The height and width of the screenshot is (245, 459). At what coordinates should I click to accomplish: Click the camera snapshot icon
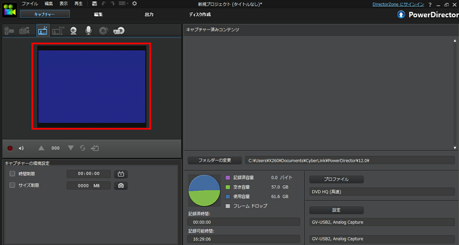121,185
